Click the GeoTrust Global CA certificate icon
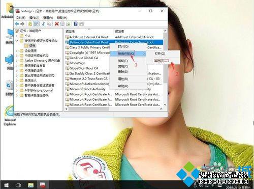Viewport: 254px width, 189px height. [x=67, y=58]
